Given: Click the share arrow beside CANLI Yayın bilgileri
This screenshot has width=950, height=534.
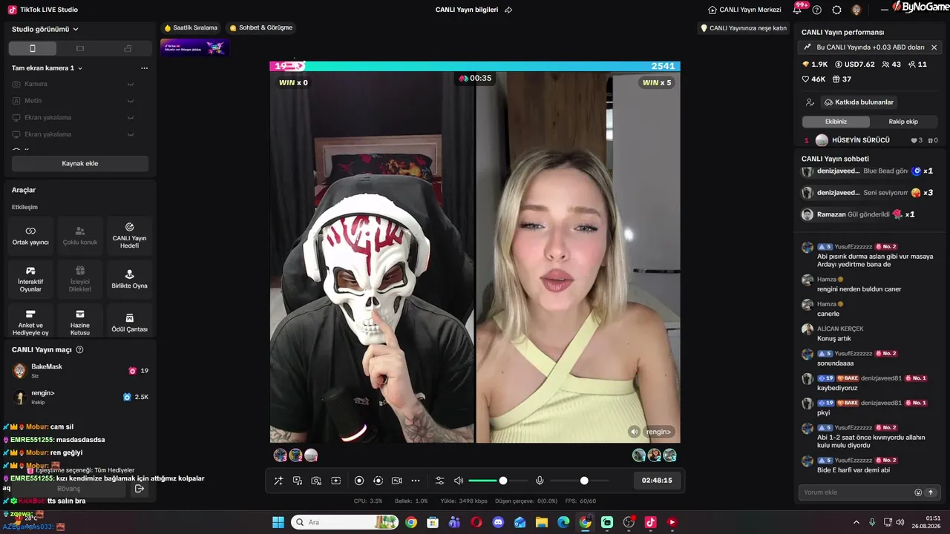Looking at the screenshot, I should coord(508,10).
